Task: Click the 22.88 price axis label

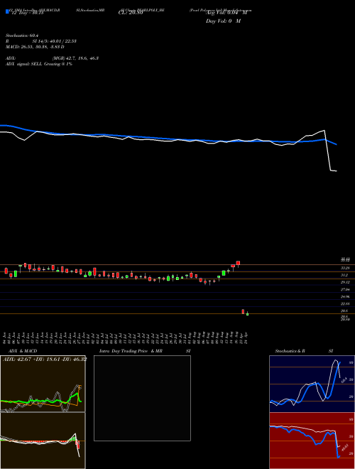Action: [345, 303]
